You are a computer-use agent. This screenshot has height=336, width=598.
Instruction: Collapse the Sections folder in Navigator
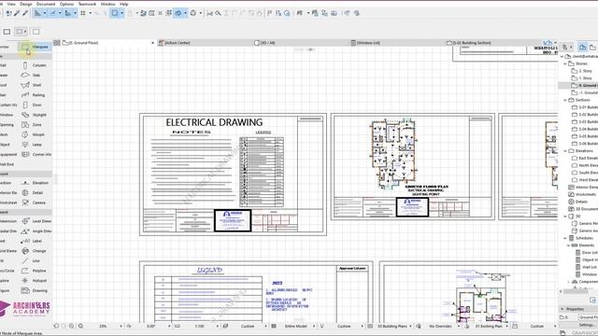point(565,100)
